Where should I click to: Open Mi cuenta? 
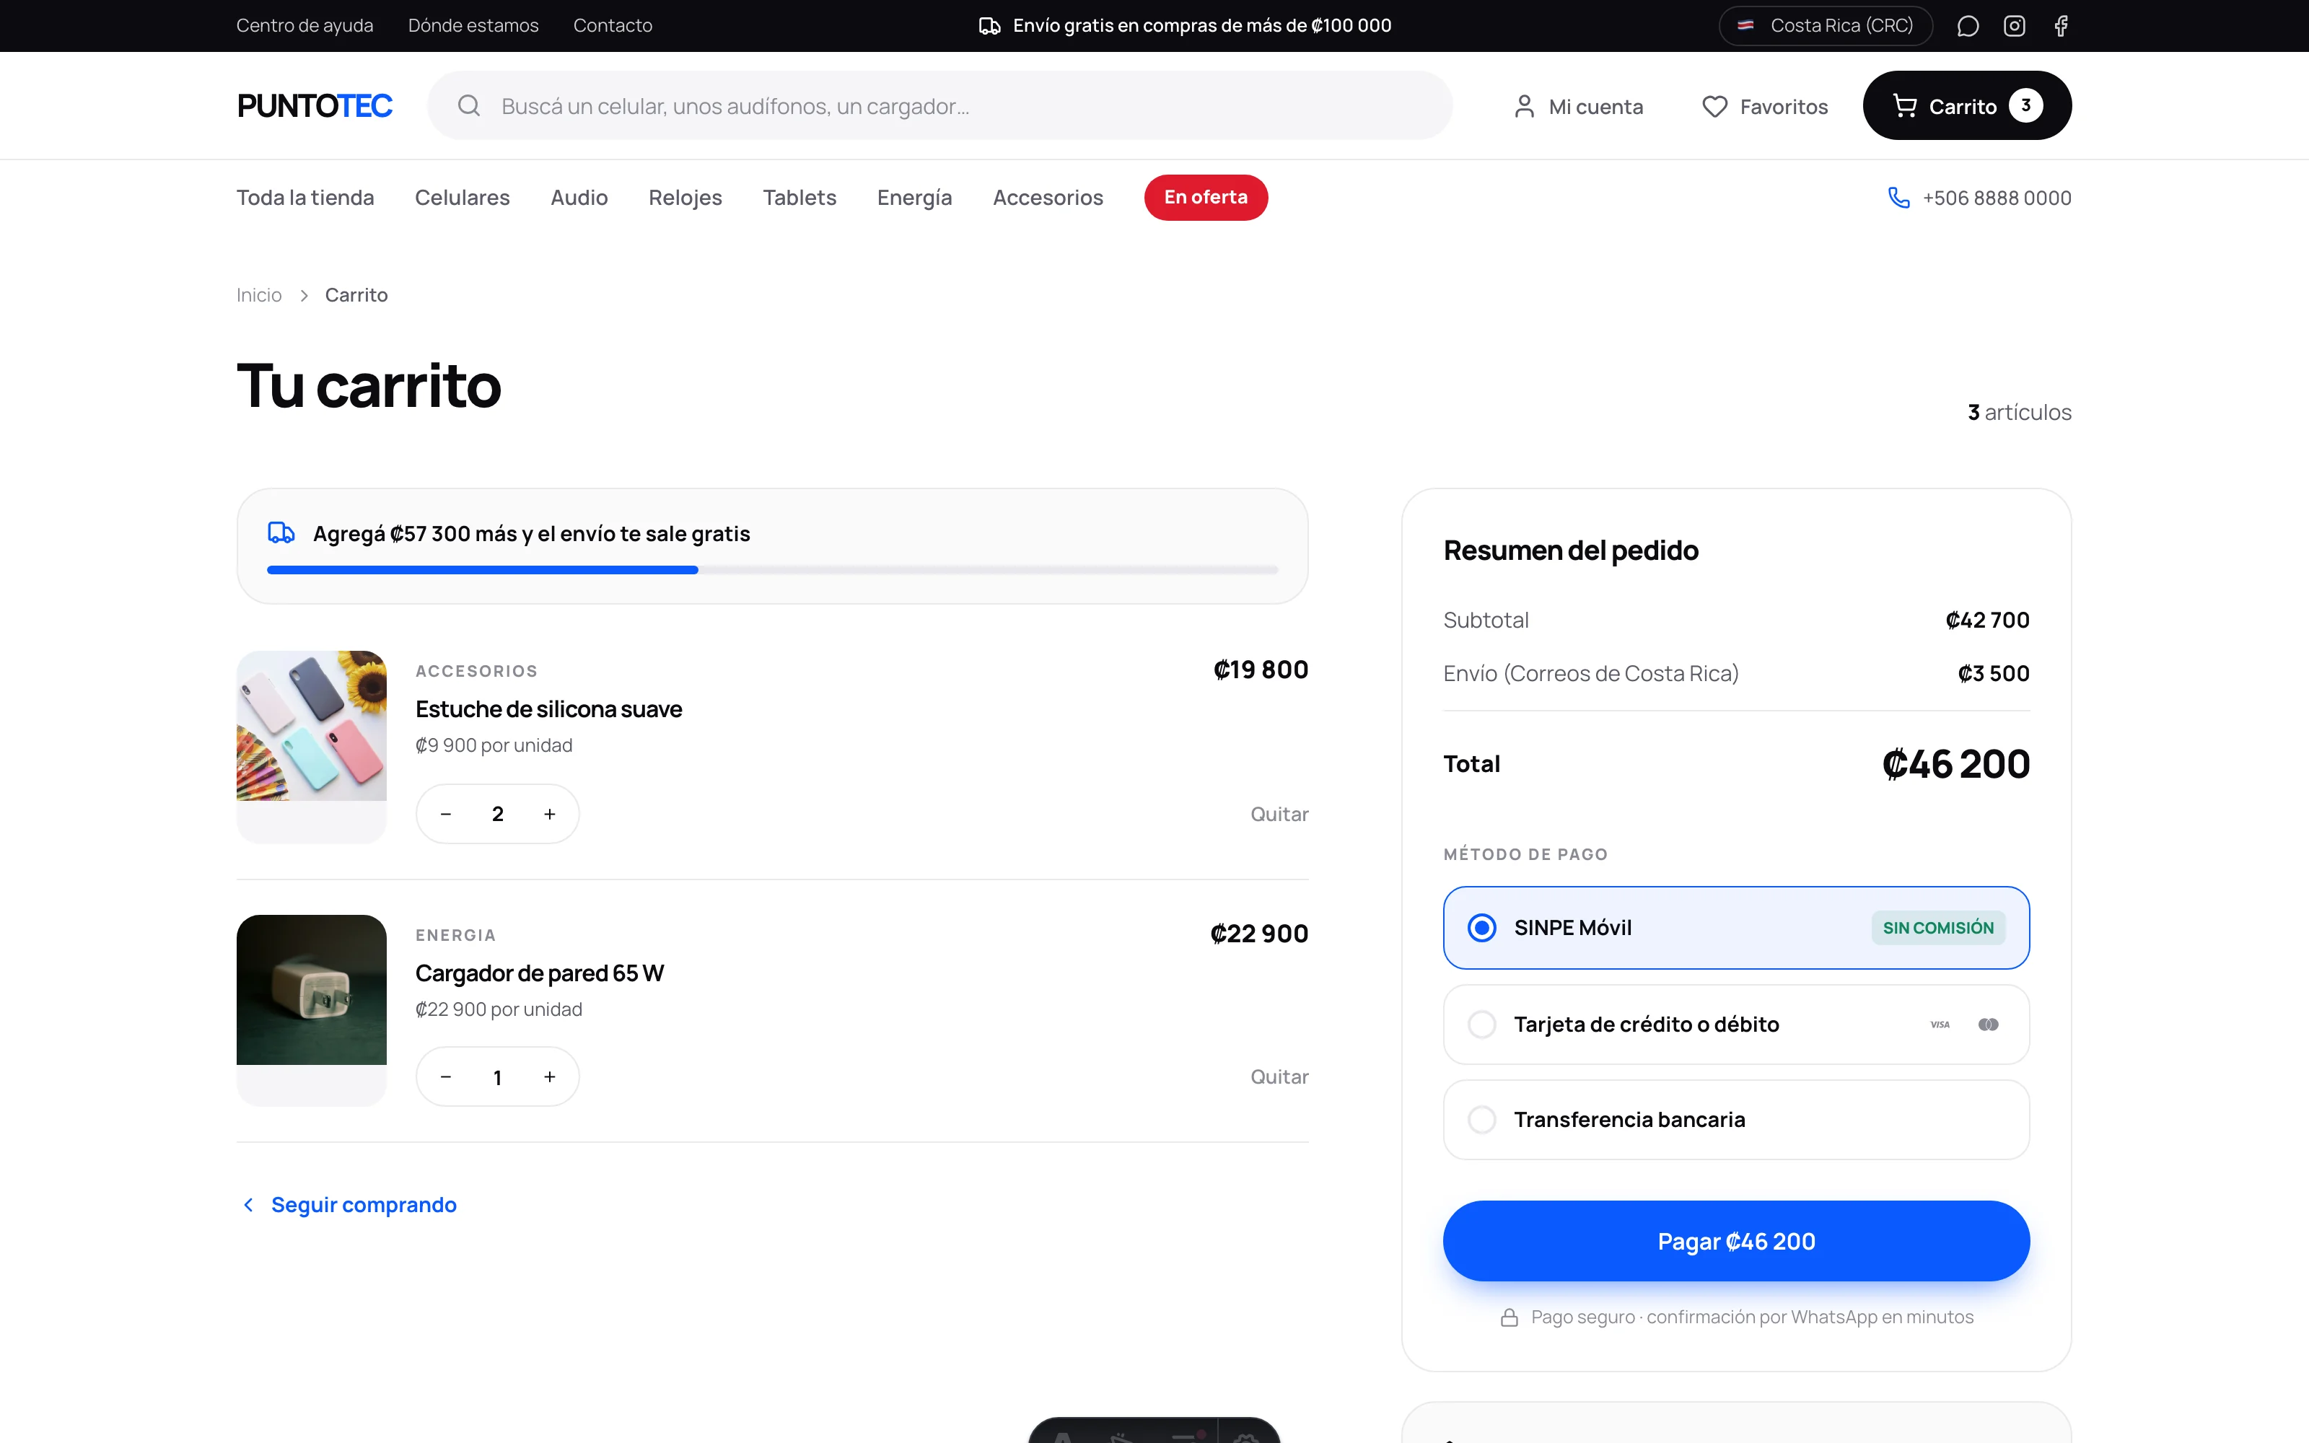point(1579,107)
